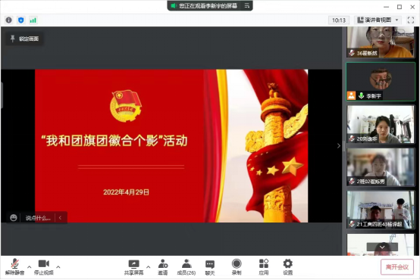Open the speaker view (演讲者视图) dropdown
Screen dimensions: 420x280
378,20
